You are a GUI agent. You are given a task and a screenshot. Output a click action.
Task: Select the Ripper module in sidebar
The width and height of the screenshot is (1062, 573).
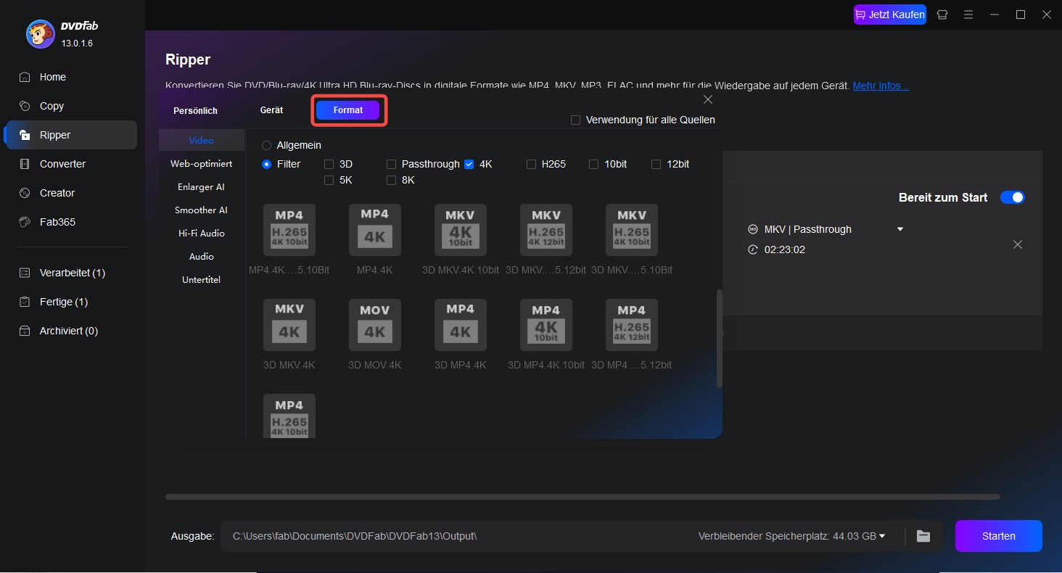pos(70,135)
